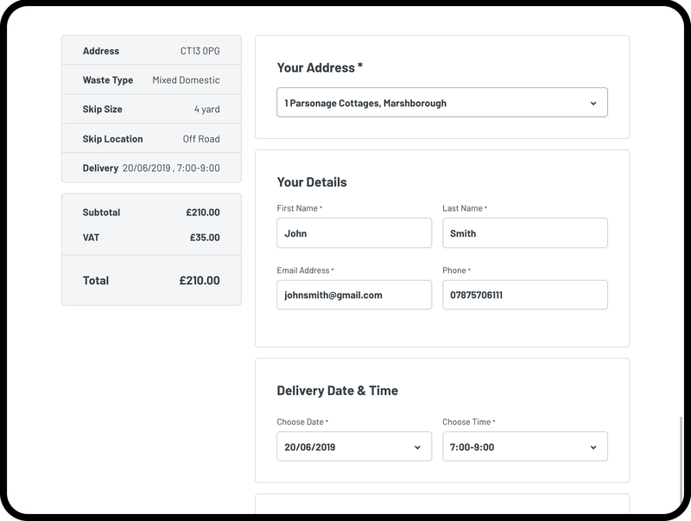Click the Subtotal £210.00 amount
This screenshot has height=521, width=691.
[x=205, y=213]
